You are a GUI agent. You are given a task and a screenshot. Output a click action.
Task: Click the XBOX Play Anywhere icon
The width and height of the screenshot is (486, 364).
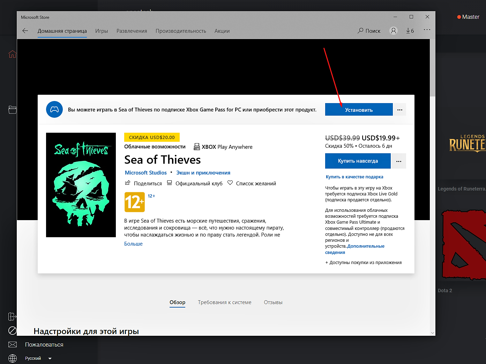pos(197,147)
